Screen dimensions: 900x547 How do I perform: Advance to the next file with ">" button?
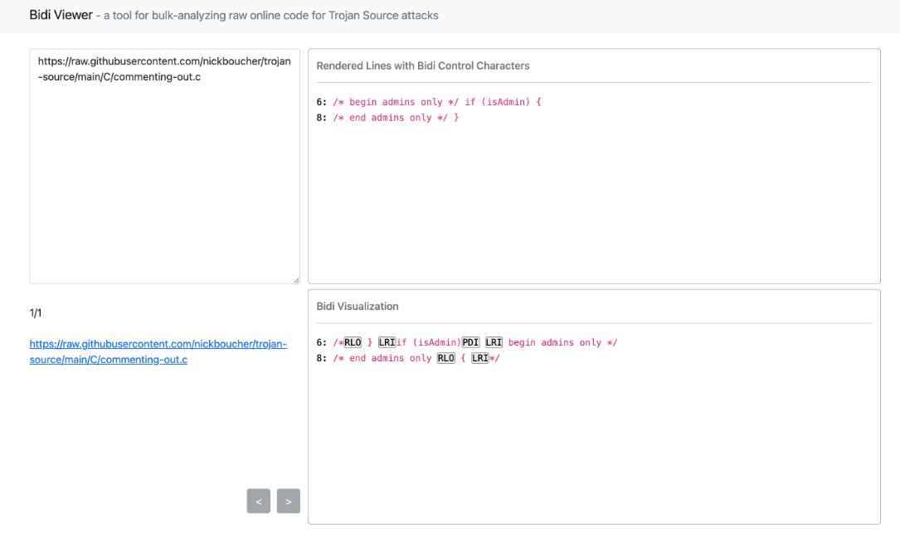(288, 501)
